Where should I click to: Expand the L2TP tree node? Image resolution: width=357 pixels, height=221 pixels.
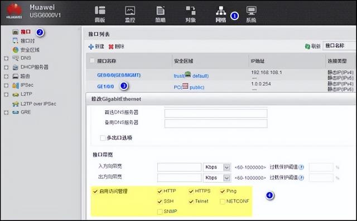coord(6,95)
